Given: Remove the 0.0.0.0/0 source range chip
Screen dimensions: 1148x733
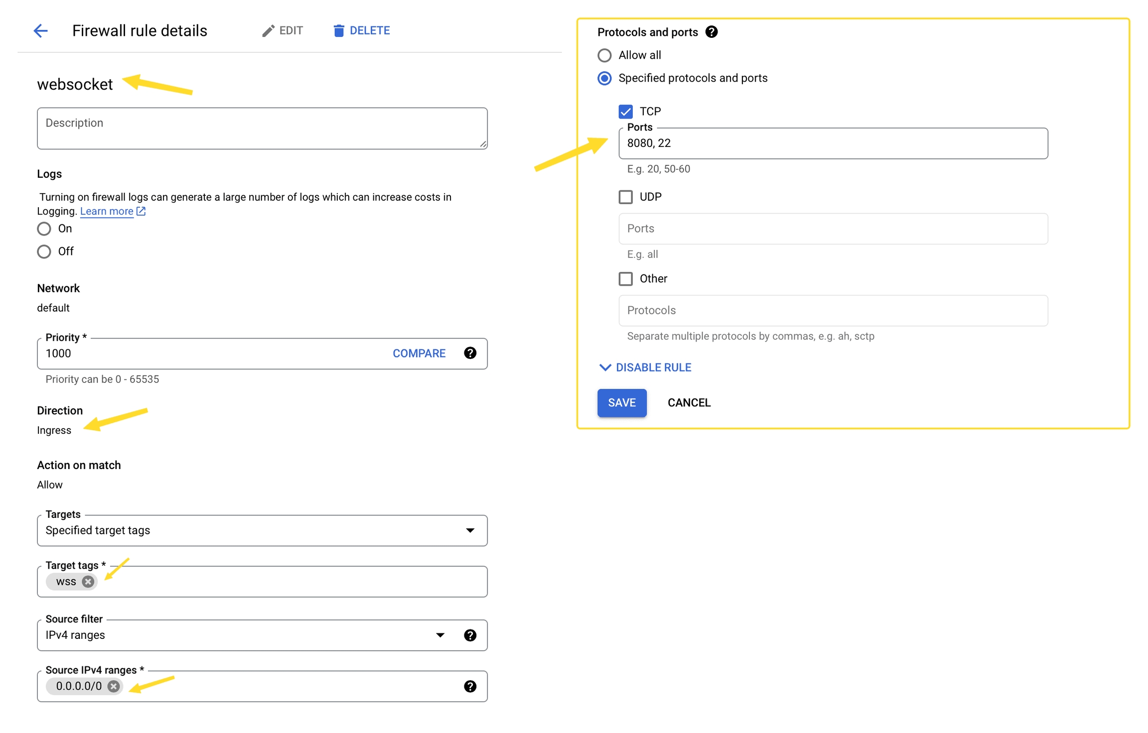Looking at the screenshot, I should (x=114, y=687).
